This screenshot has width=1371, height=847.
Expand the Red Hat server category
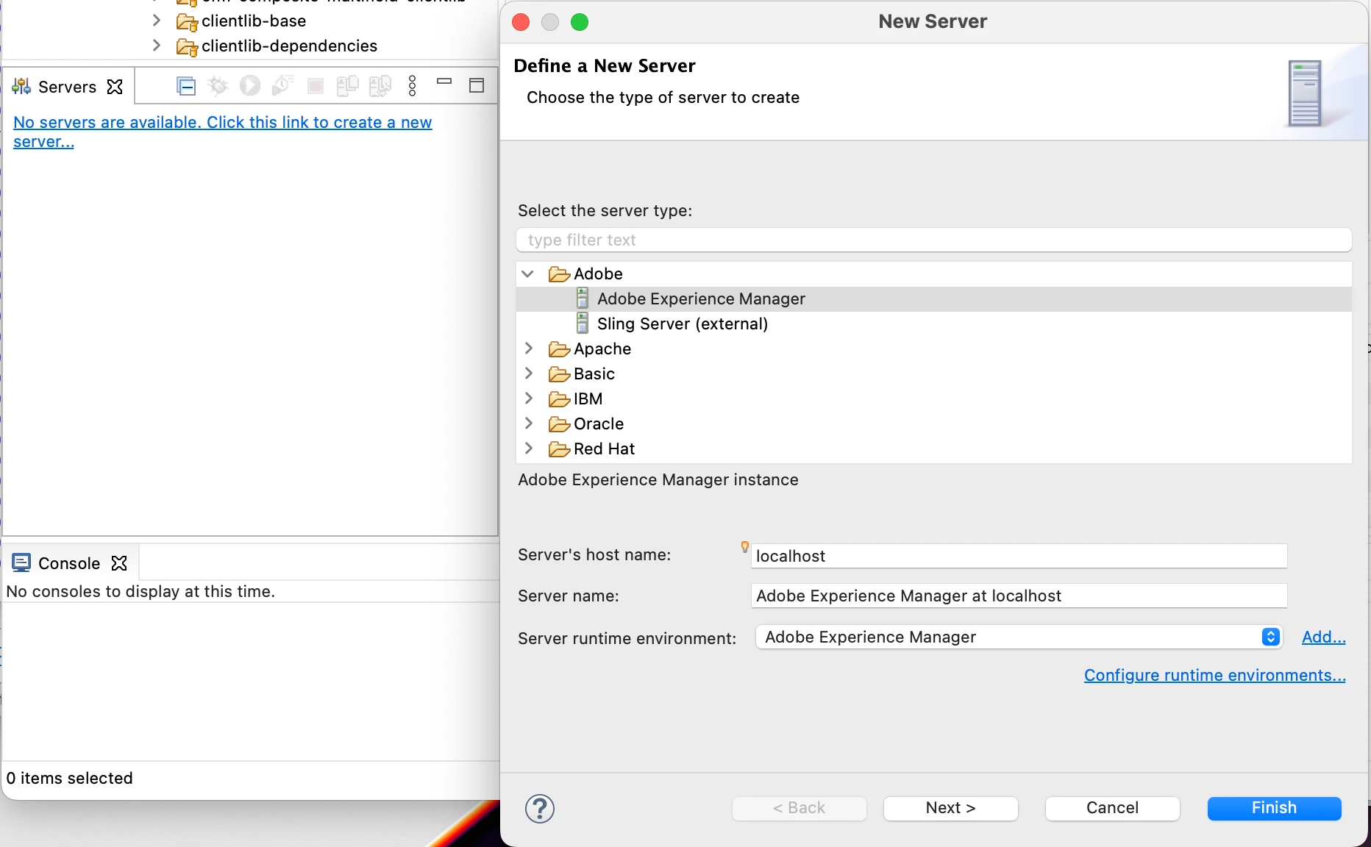[528, 448]
